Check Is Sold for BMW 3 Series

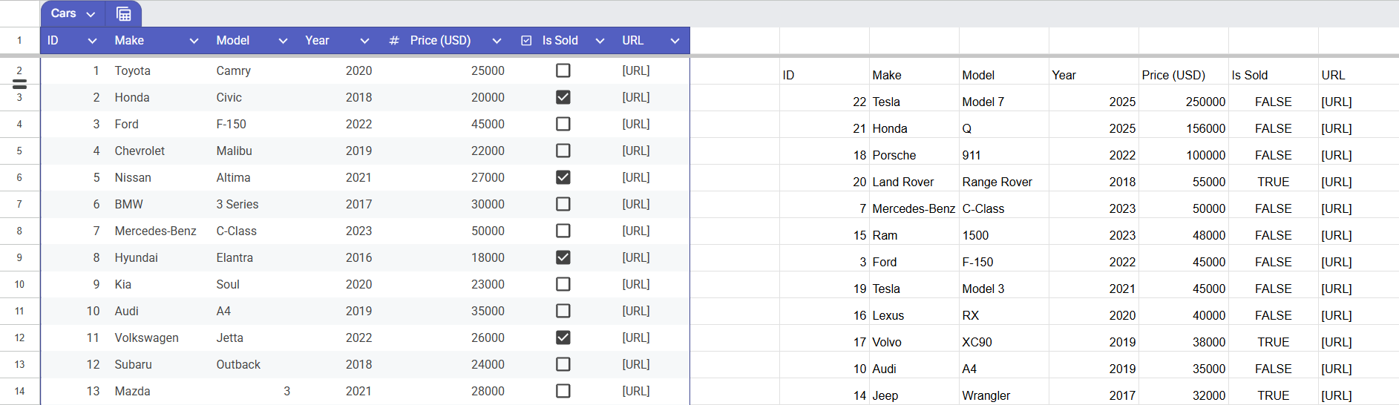(563, 204)
